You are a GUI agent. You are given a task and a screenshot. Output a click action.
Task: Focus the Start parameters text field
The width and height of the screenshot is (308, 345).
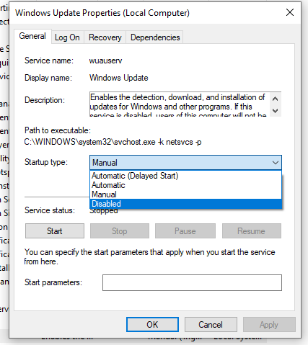coord(192,282)
